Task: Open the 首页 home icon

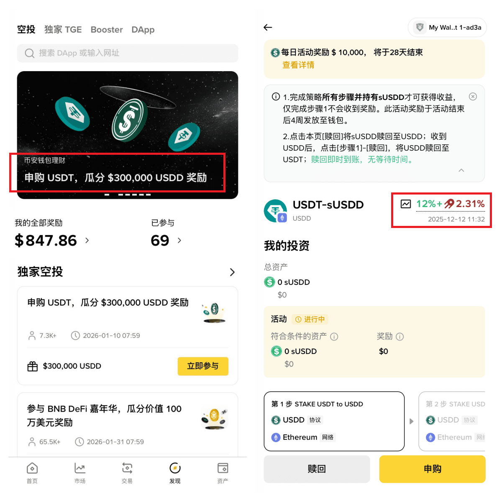Action: pos(32,468)
